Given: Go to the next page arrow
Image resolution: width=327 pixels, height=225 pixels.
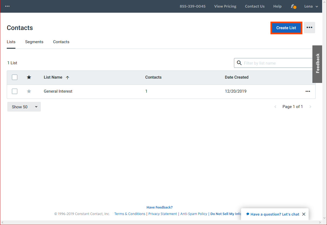Looking at the screenshot, I should click(310, 107).
